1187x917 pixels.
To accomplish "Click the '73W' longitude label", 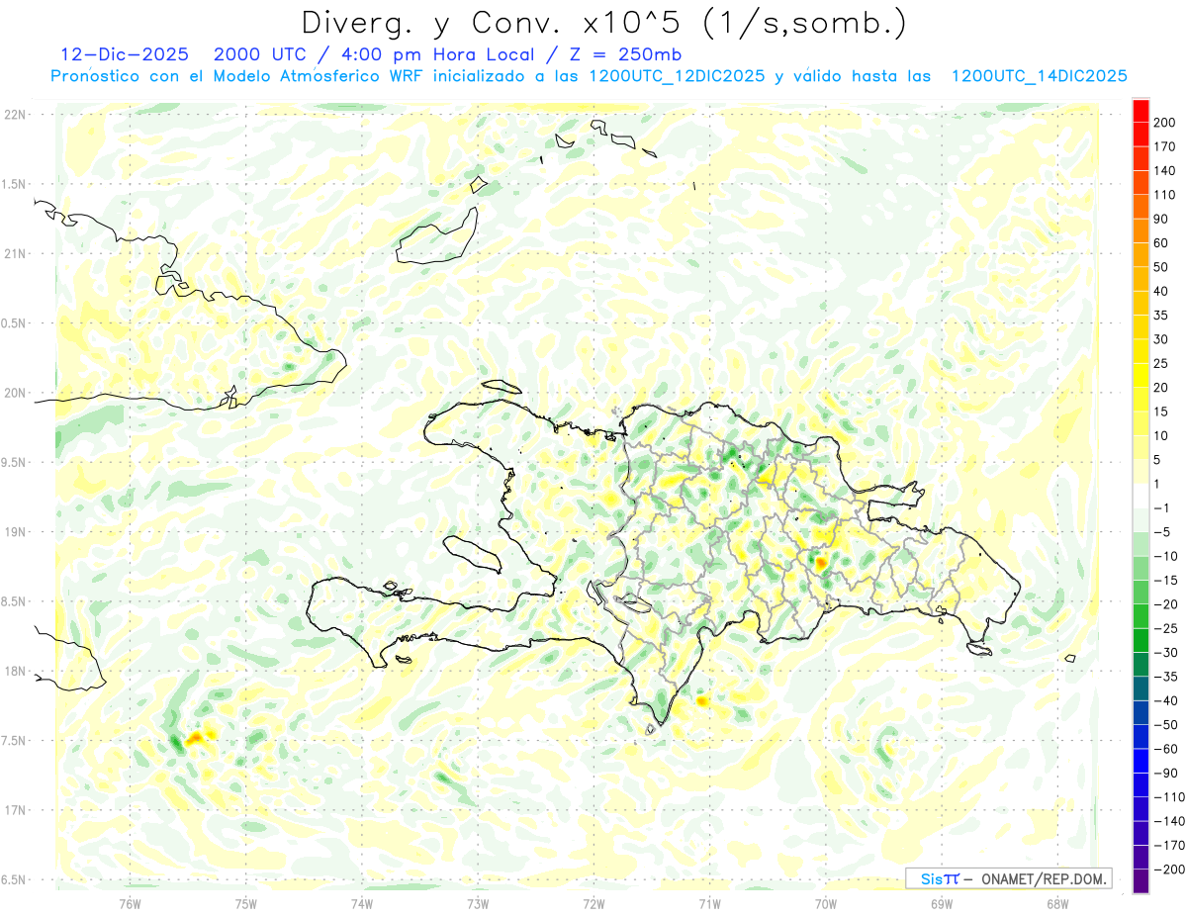I will [478, 902].
